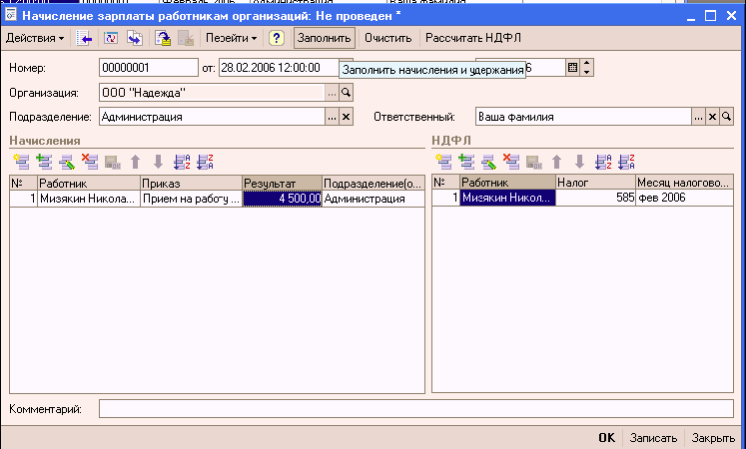Click the Очистить toolbar button
Image resolution: width=746 pixels, height=449 pixels.
pyautogui.click(x=388, y=38)
